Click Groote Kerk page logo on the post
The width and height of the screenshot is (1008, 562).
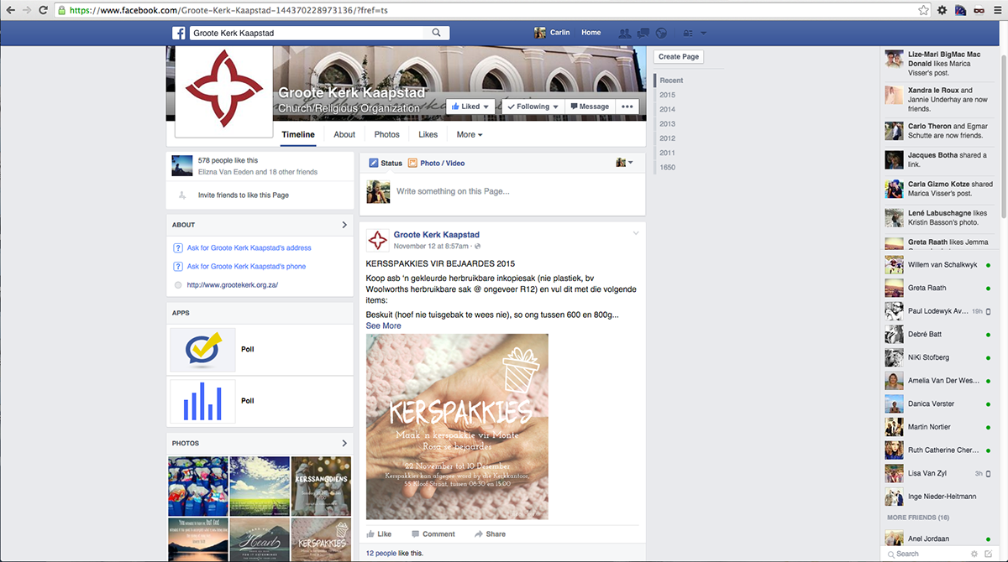(377, 240)
